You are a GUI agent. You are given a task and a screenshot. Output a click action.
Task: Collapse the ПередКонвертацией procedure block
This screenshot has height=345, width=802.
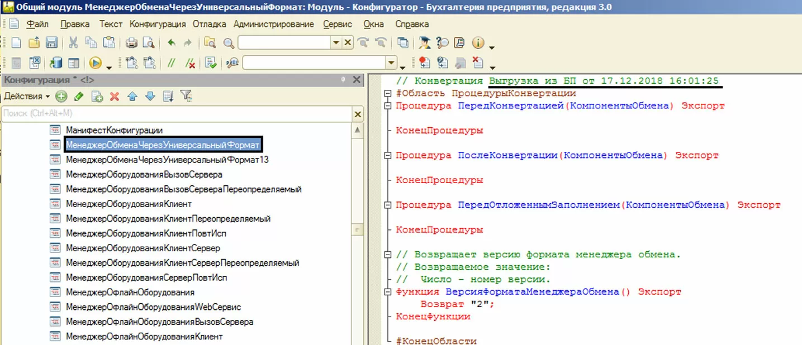click(x=387, y=106)
